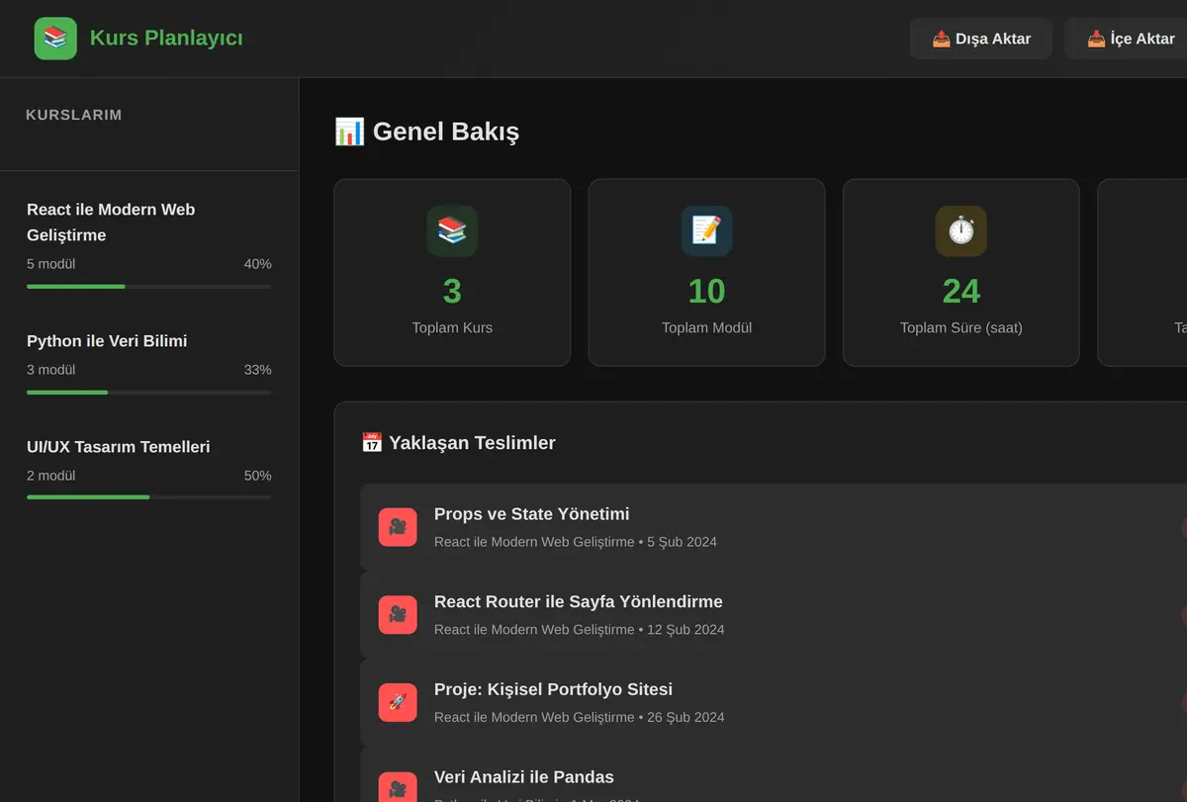This screenshot has height=802, width=1187.
Task: Click the 5 Şub 2024 due date line
Action: click(x=576, y=542)
